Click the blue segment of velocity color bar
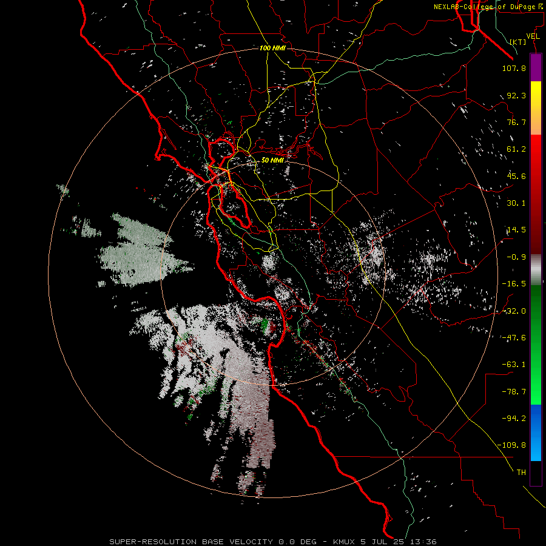The width and height of the screenshot is (546, 546). click(536, 433)
